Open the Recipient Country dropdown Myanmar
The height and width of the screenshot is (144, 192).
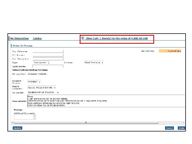tap(34, 82)
